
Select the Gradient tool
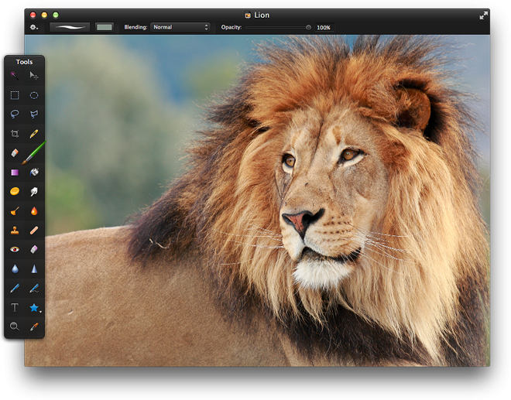[x=15, y=172]
